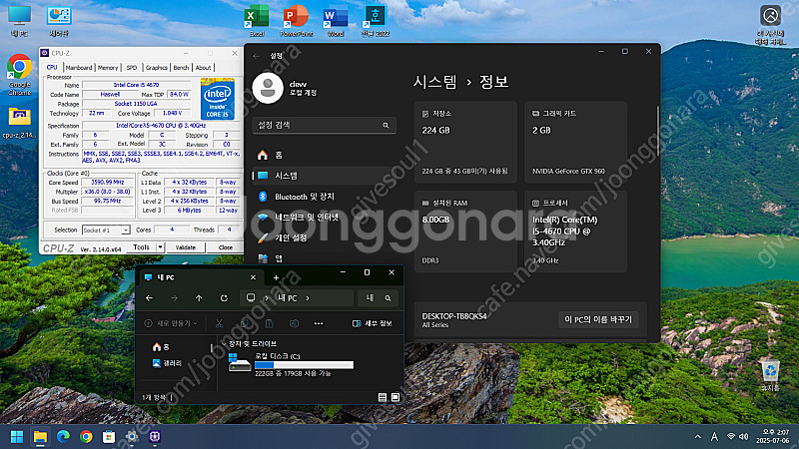Click the search magnifier in the Settings search box
Image resolution: width=799 pixels, height=449 pixels.
(x=386, y=126)
